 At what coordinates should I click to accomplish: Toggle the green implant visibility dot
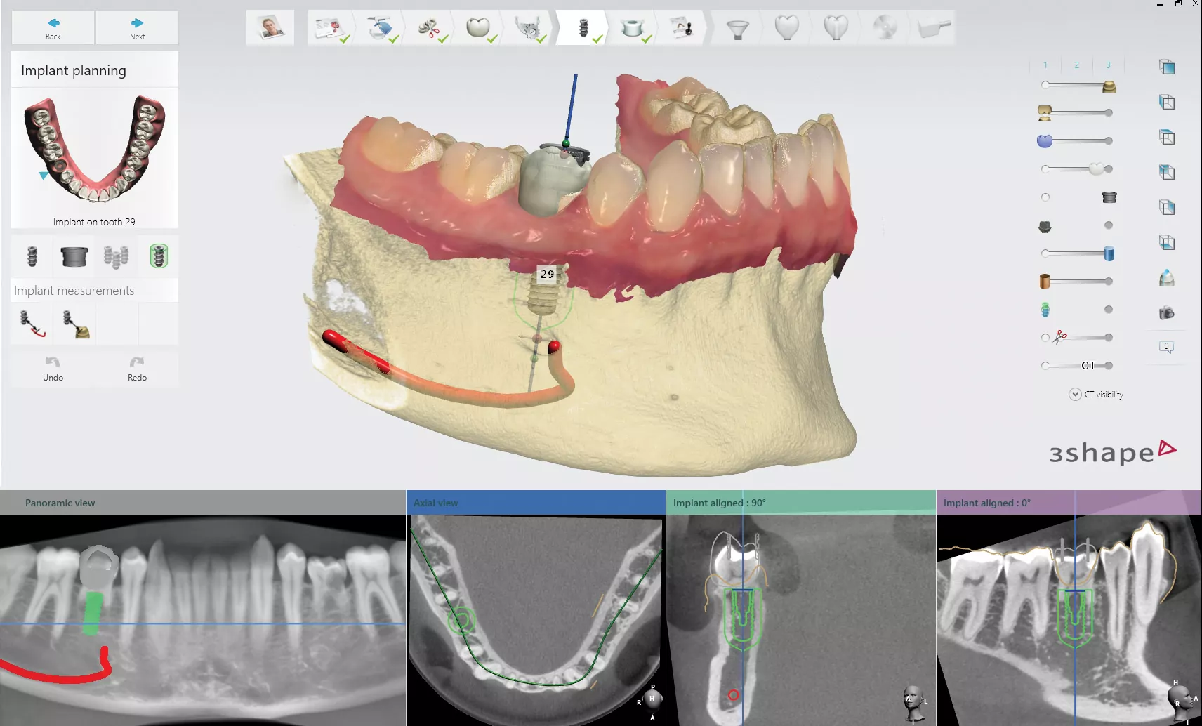(1108, 310)
